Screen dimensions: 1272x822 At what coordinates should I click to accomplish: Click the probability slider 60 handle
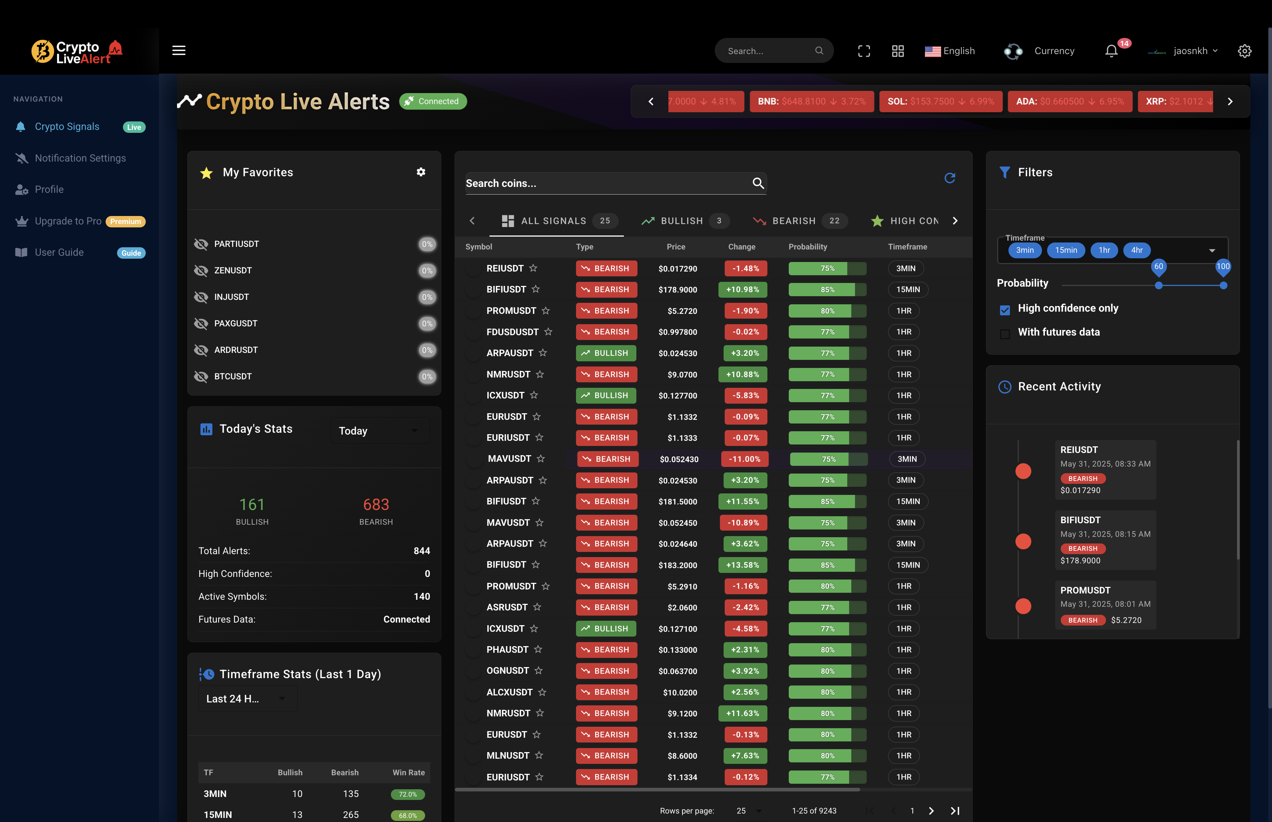click(1158, 286)
